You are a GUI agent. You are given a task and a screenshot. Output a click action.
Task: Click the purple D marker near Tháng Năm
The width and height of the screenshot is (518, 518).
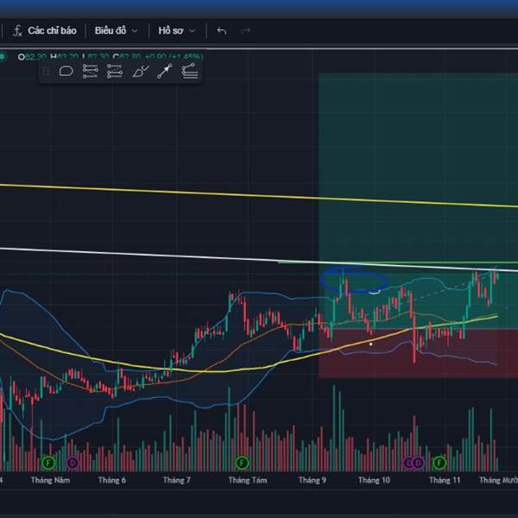73,463
